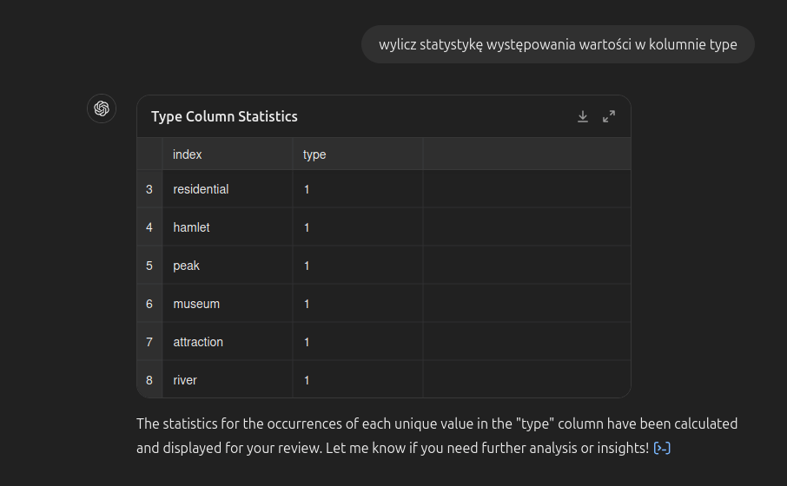Click row number 8 in table
787x486 pixels.
[149, 379]
